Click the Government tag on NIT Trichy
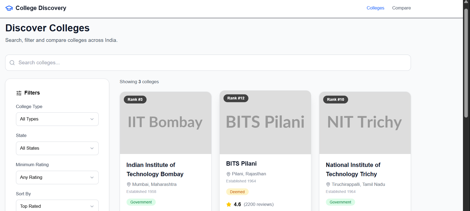The height and width of the screenshot is (211, 470). pyautogui.click(x=341, y=202)
